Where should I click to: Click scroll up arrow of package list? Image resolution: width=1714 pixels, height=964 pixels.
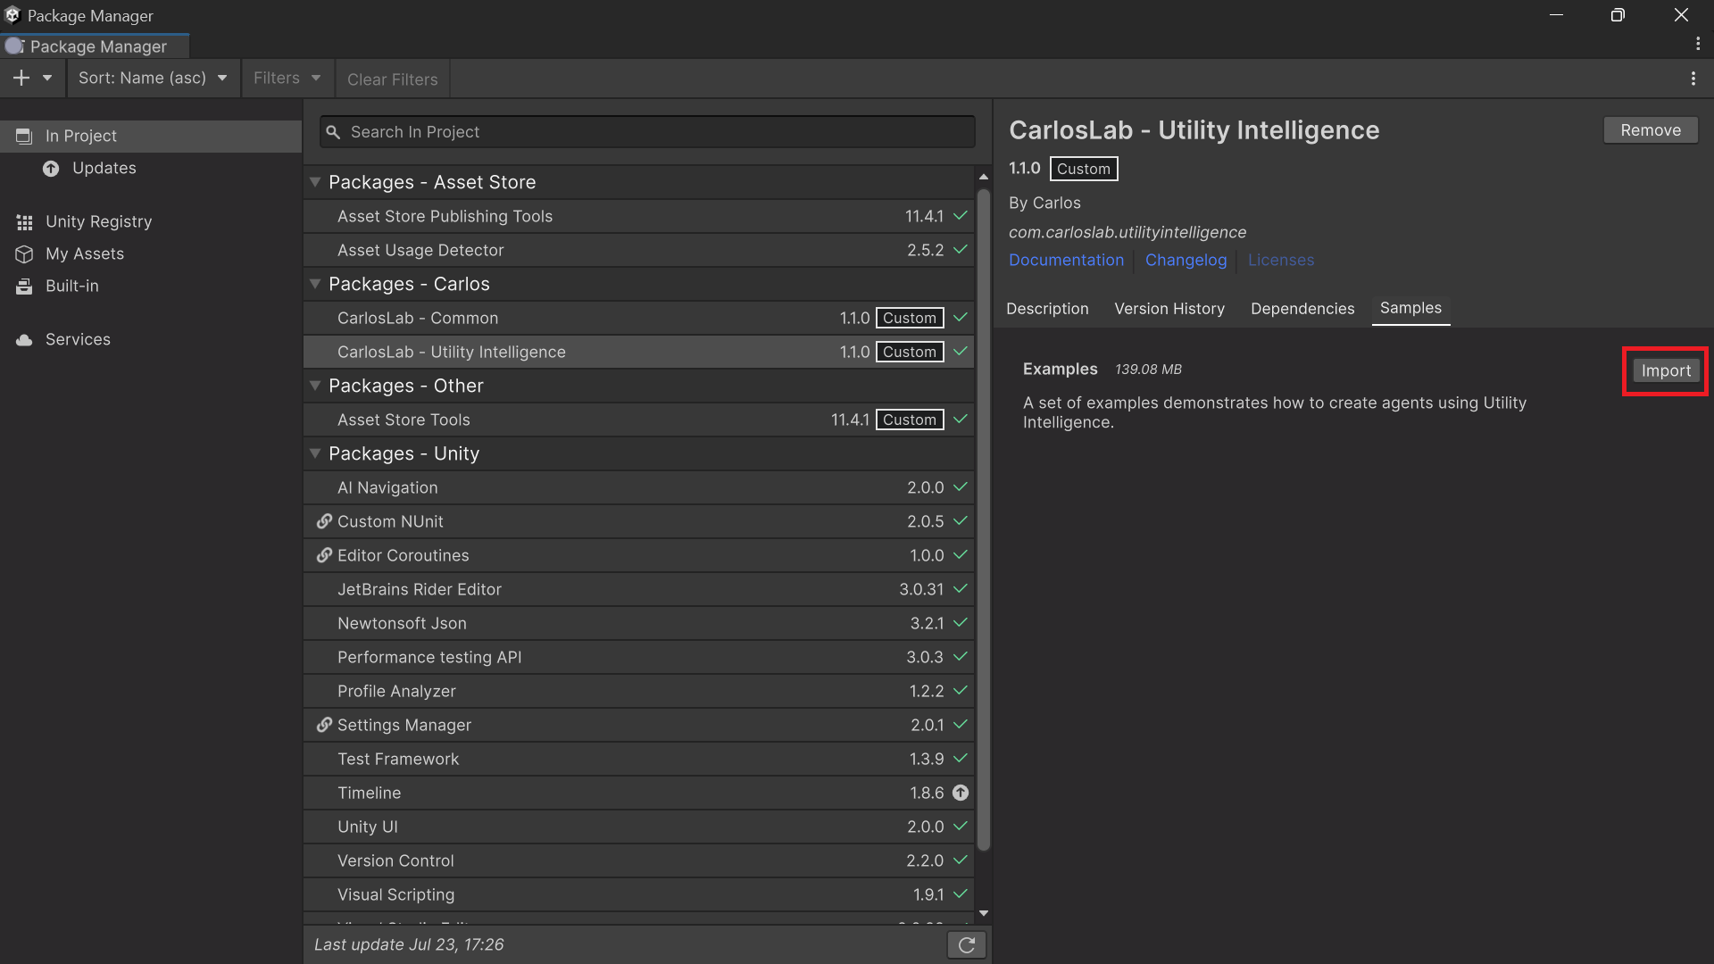coord(984,177)
